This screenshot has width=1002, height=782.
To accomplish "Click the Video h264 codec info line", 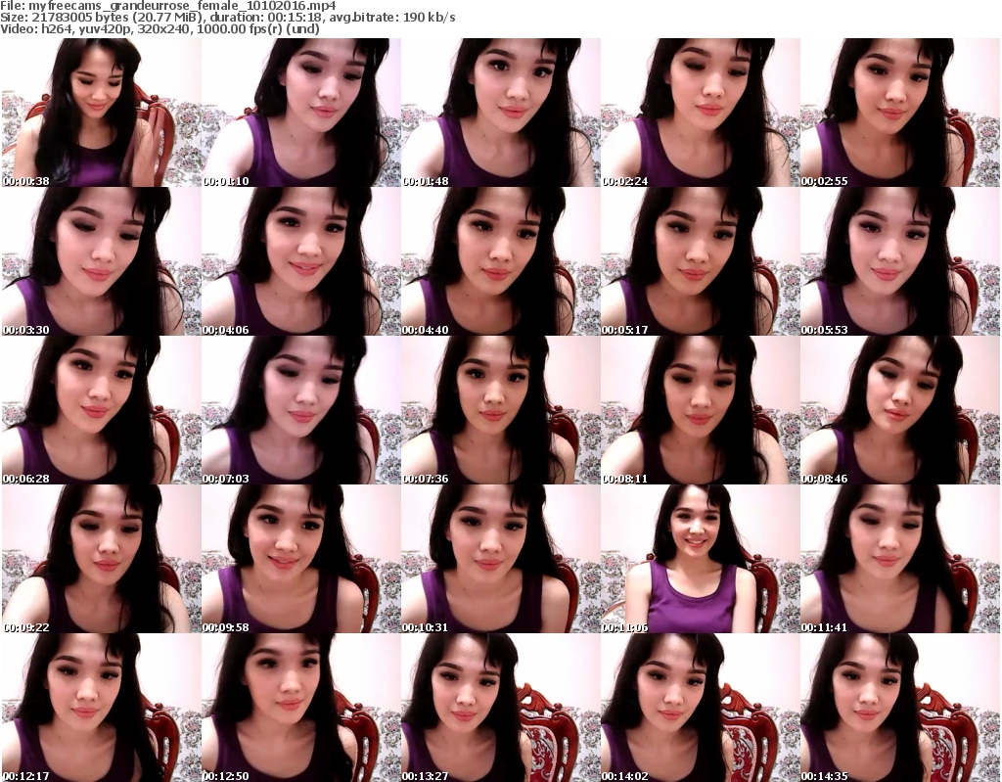I will pos(159,28).
